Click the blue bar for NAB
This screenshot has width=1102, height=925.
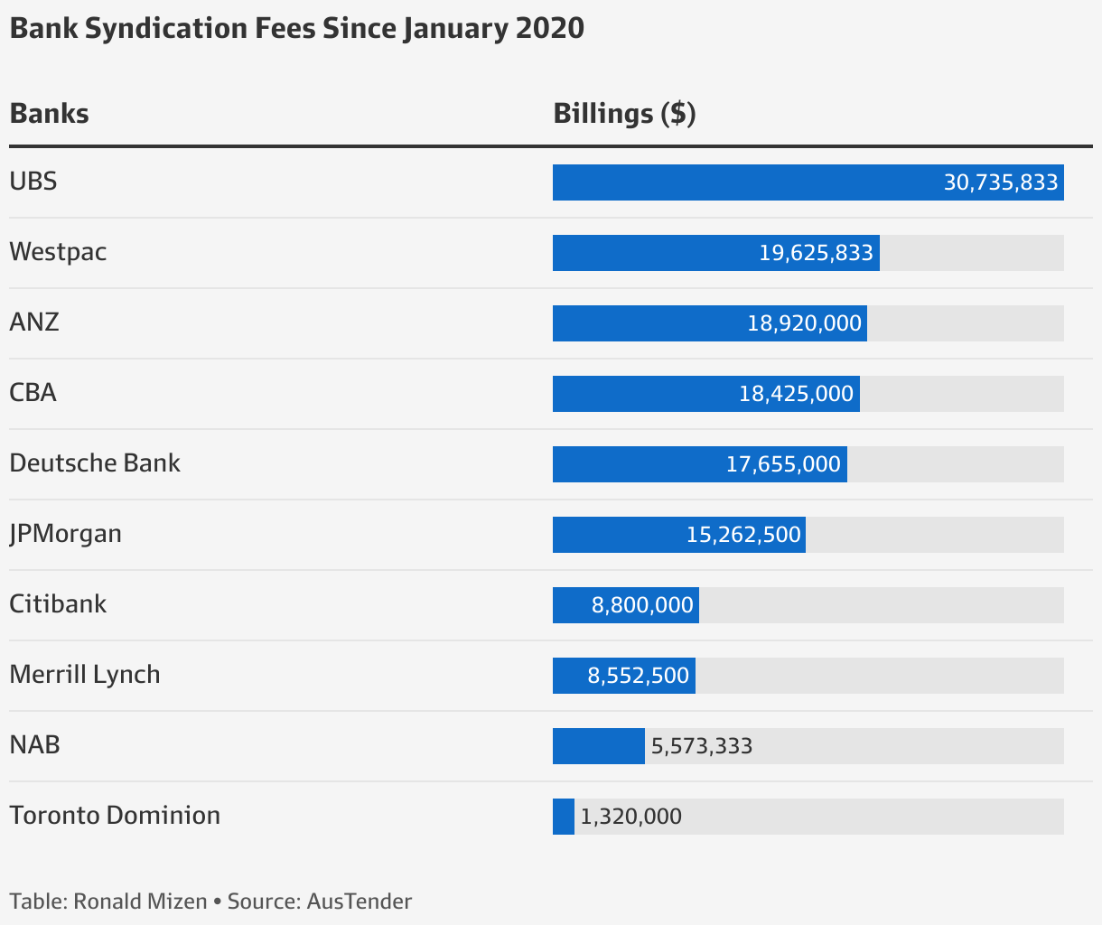click(599, 746)
